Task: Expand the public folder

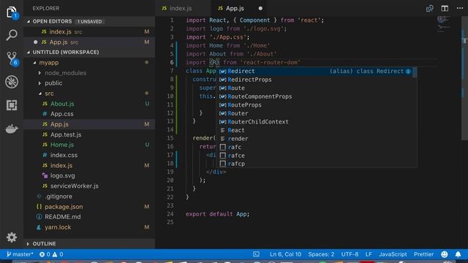Action: 89,83
